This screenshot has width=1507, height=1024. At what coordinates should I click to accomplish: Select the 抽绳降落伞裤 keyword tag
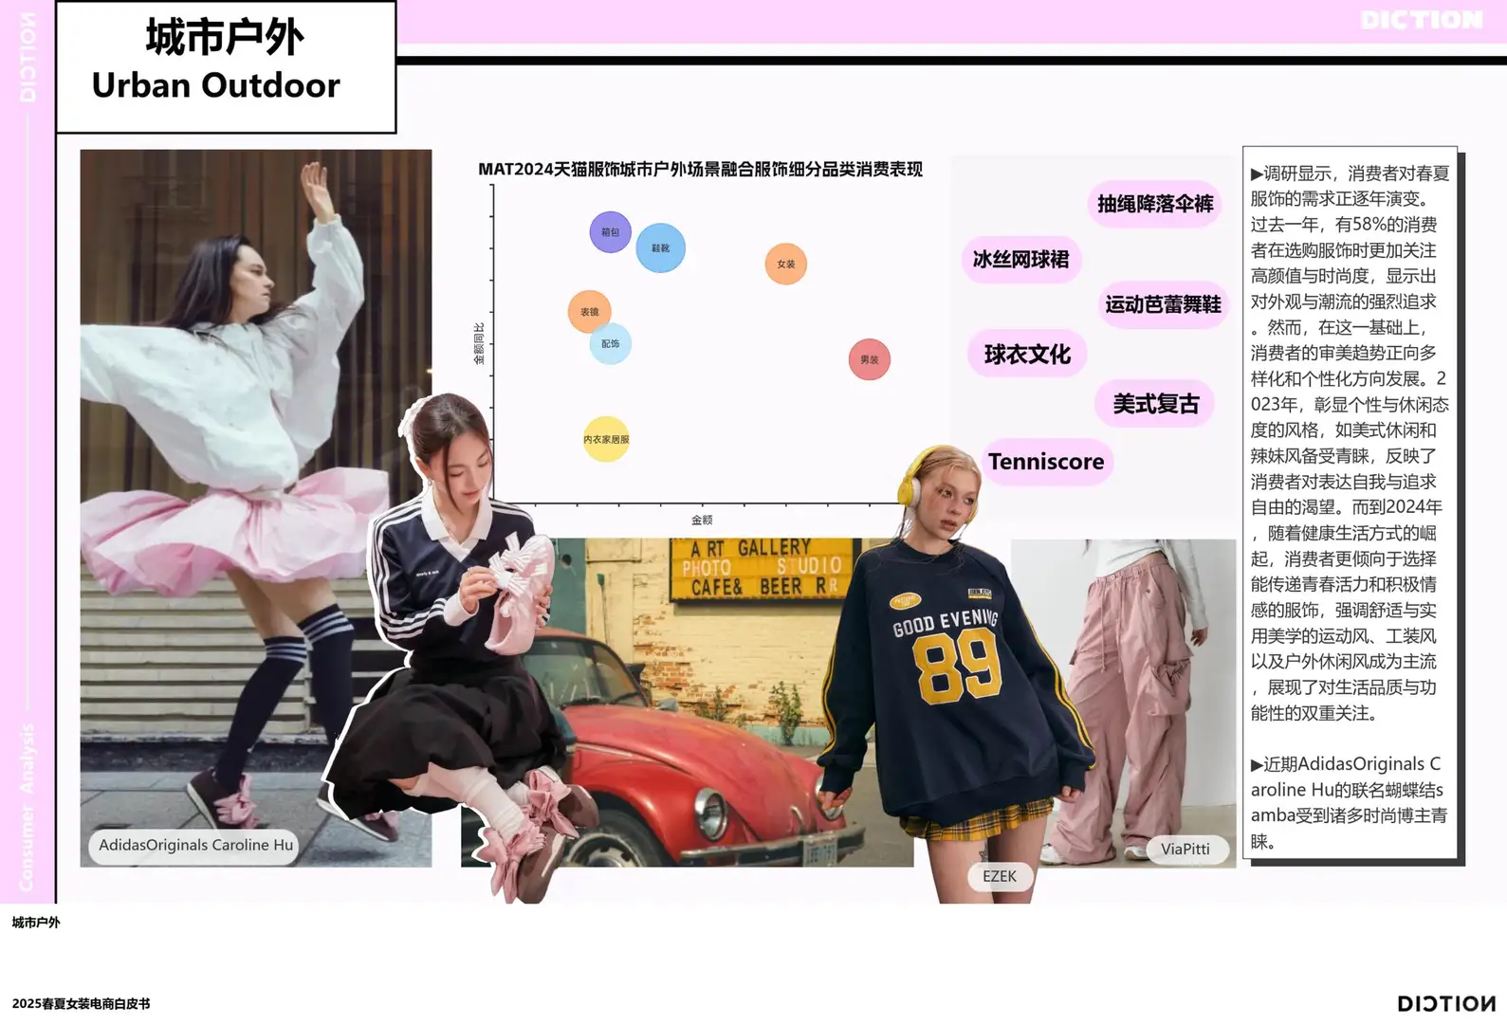coord(1154,204)
